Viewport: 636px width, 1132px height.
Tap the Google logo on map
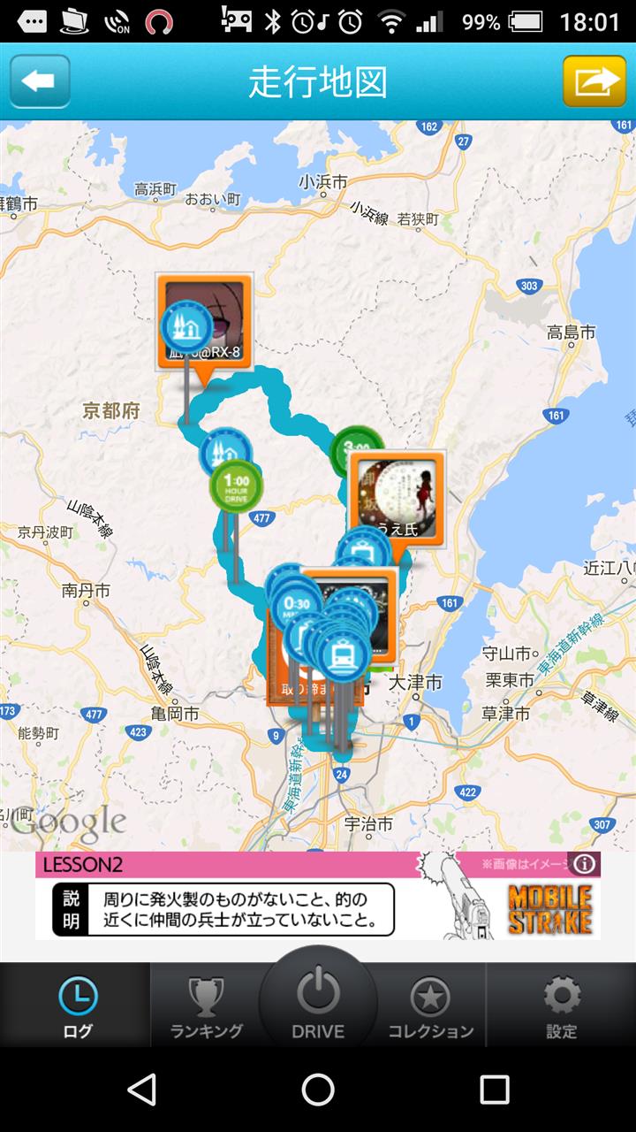[x=69, y=824]
